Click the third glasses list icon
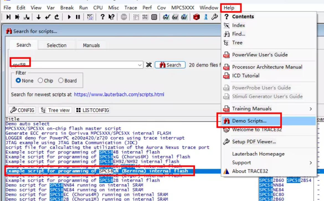Viewport: 324px width, 201px height. pos(184,17)
